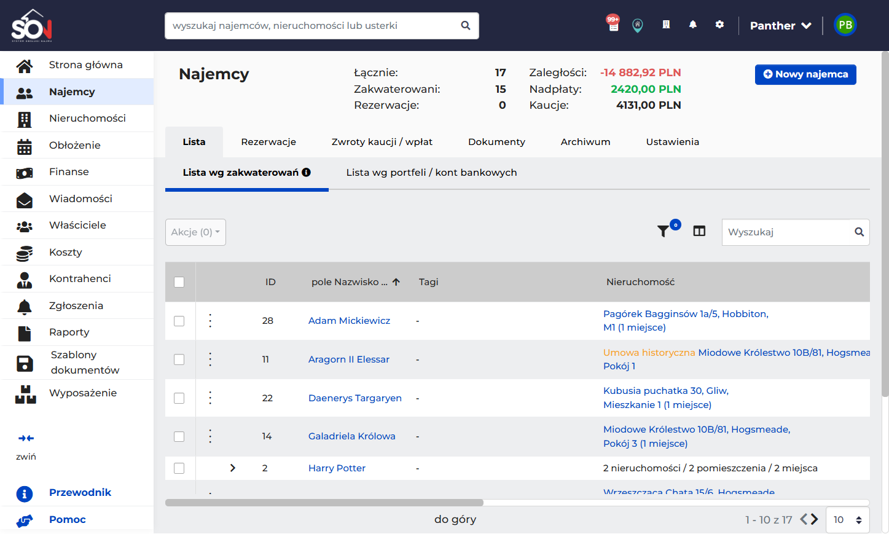This screenshot has height=534, width=889.
Task: Click the do góry link
Action: 455,519
